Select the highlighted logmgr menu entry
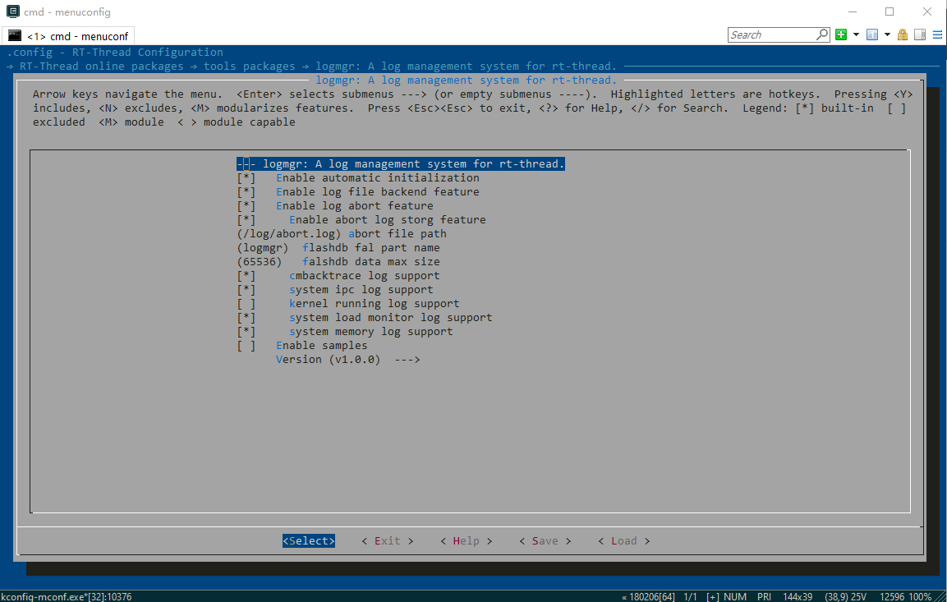 tap(401, 163)
